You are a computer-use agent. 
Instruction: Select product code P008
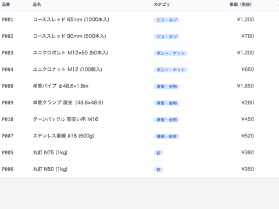tap(8, 86)
